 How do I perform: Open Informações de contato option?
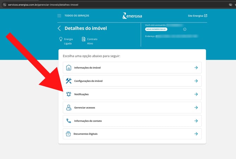[132, 121]
